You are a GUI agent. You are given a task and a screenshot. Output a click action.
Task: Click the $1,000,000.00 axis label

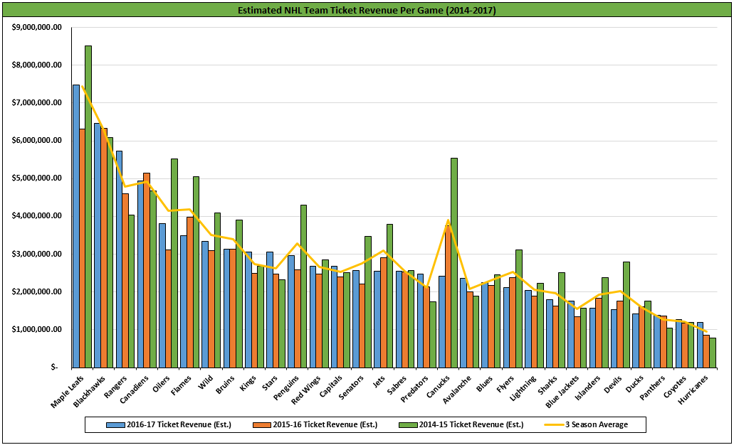36,329
